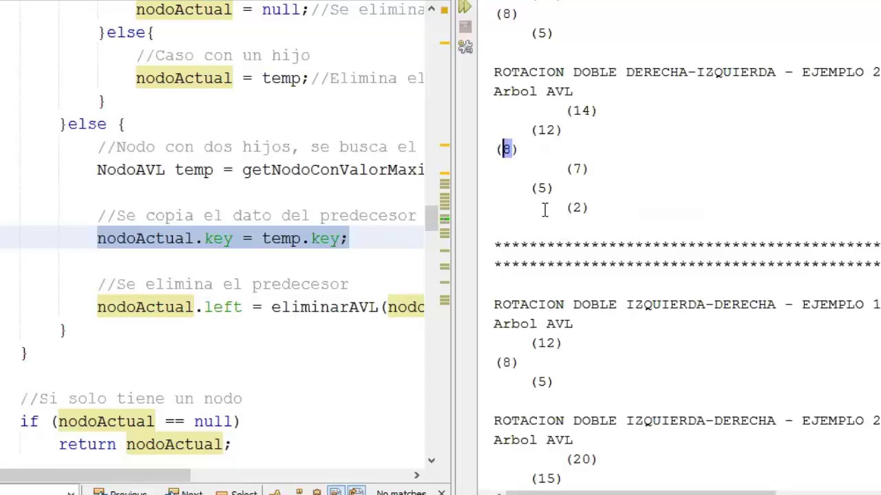This screenshot has width=881, height=495.
Task: Click 'ROTACION DOBLE IZQUIERDA-DERECHA - EJEMPLO 2' heading
Action: coord(687,421)
